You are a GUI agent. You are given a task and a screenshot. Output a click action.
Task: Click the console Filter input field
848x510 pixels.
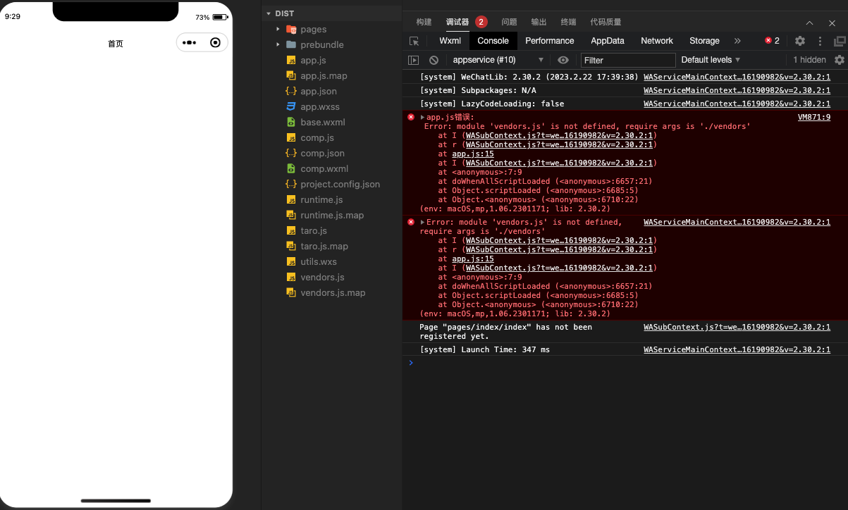pyautogui.click(x=627, y=60)
